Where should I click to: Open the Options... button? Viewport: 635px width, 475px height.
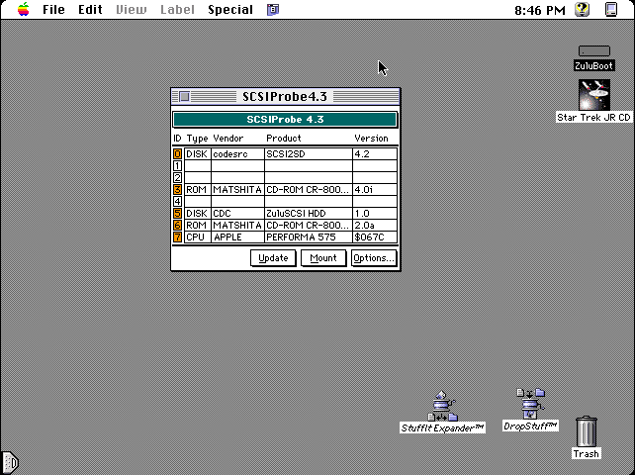[x=374, y=258]
